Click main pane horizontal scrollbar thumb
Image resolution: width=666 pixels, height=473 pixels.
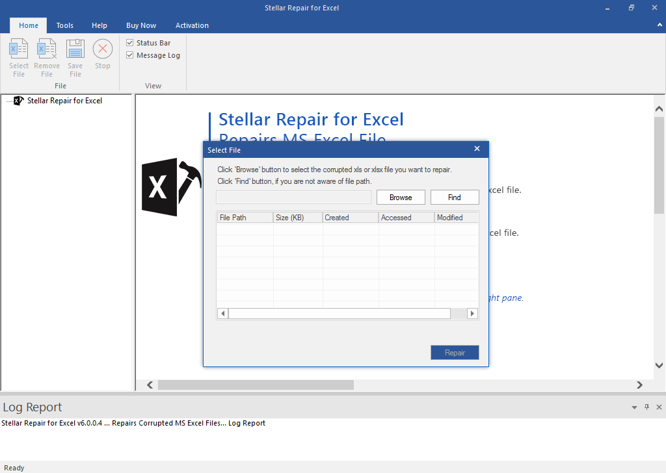pos(256,385)
